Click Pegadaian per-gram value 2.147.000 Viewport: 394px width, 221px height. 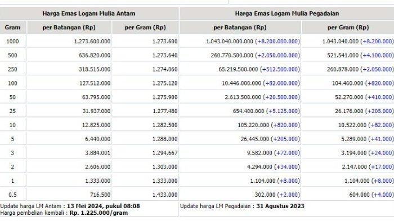click(355, 167)
